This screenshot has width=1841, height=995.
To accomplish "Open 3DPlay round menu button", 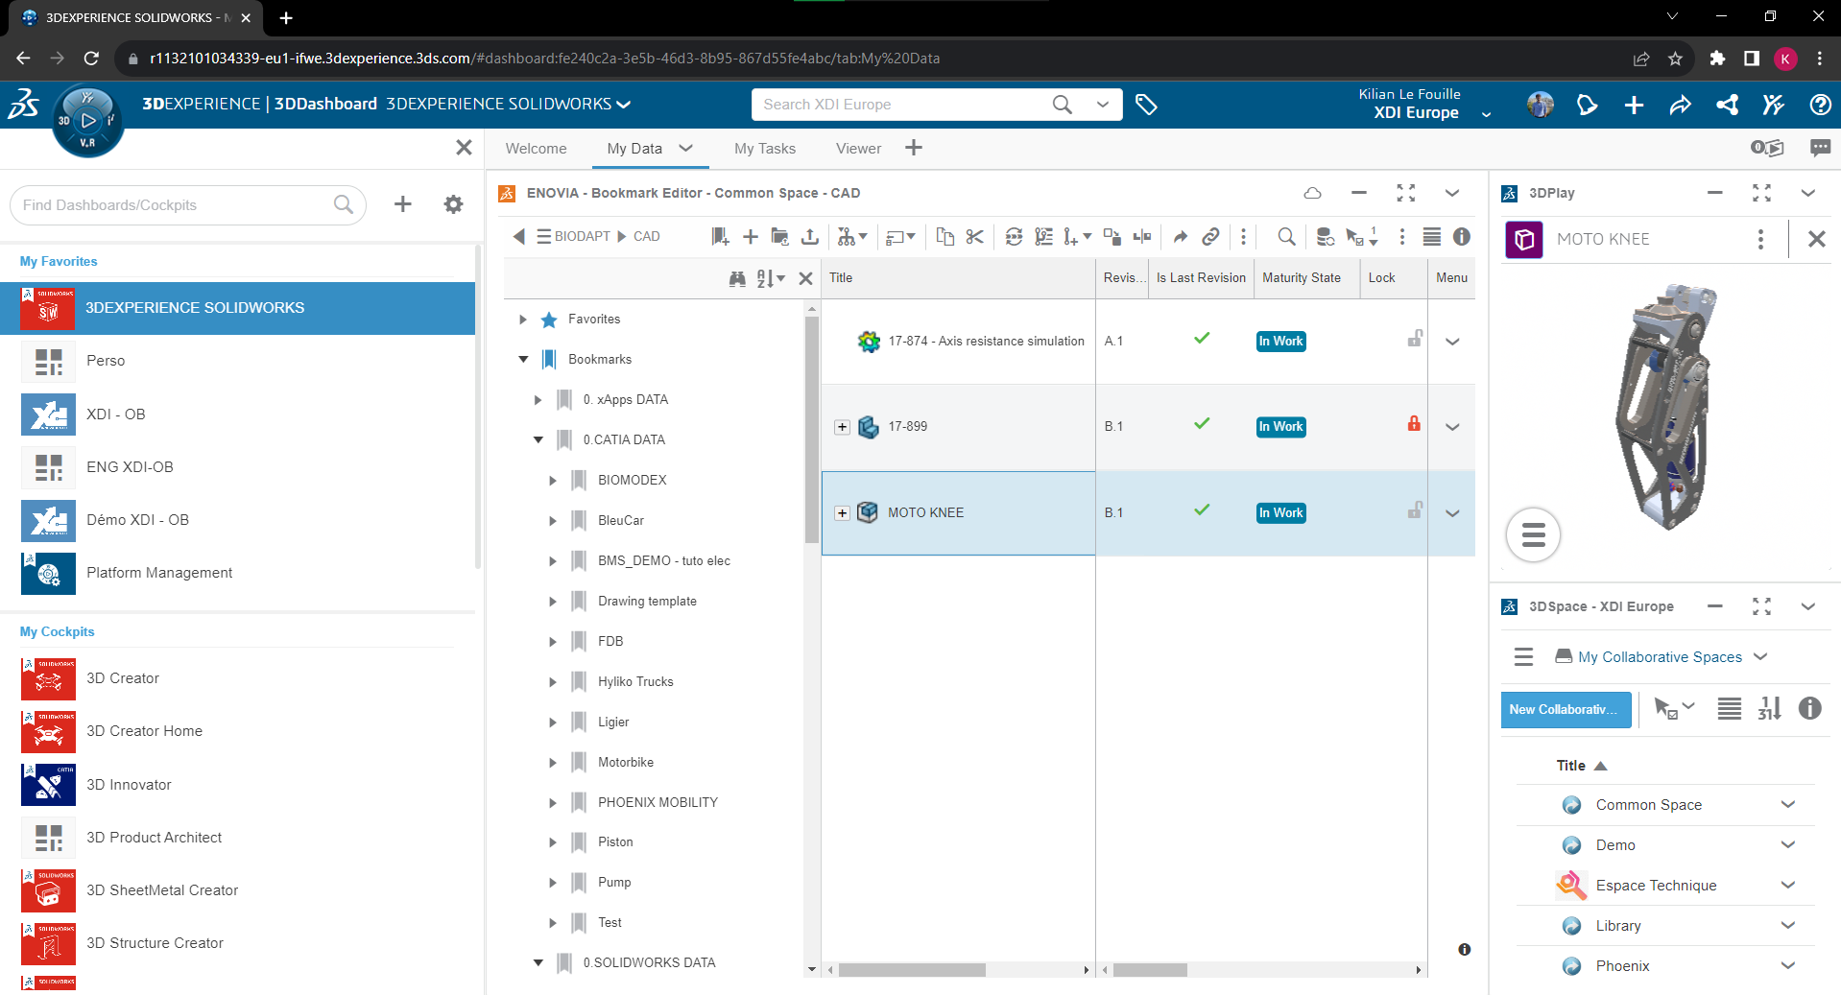I will pyautogui.click(x=1533, y=534).
